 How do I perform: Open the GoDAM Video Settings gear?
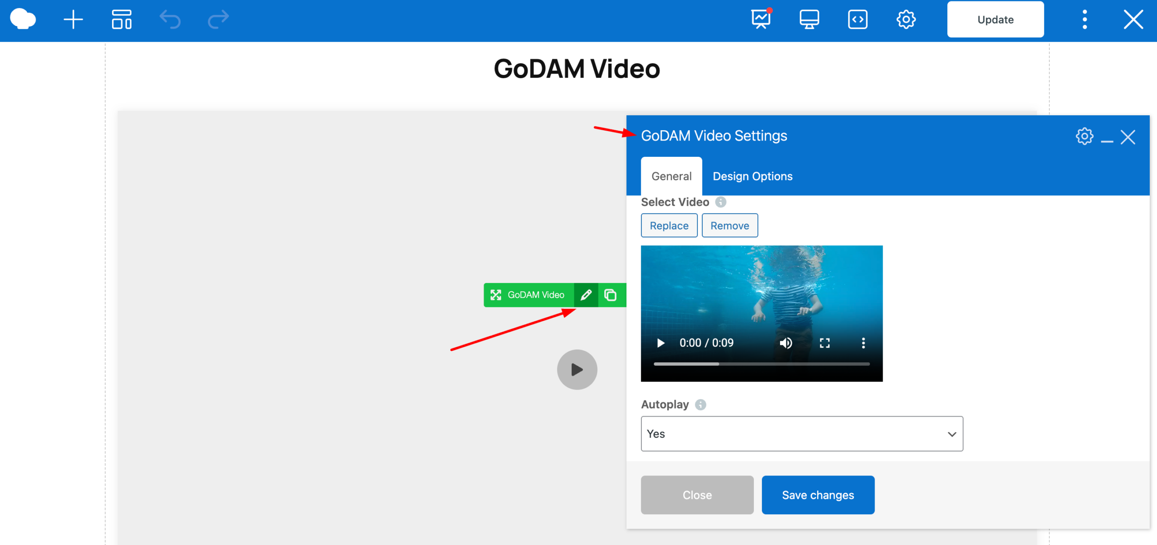click(1084, 136)
